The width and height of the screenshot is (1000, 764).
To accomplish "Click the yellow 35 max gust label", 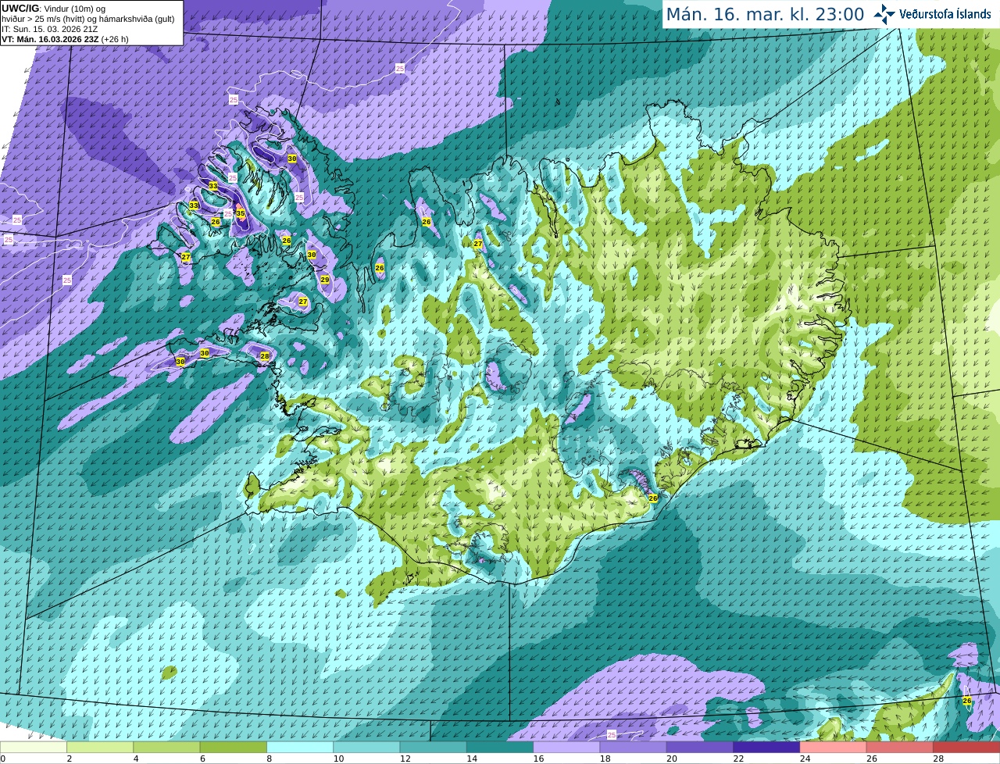I will pyautogui.click(x=241, y=213).
